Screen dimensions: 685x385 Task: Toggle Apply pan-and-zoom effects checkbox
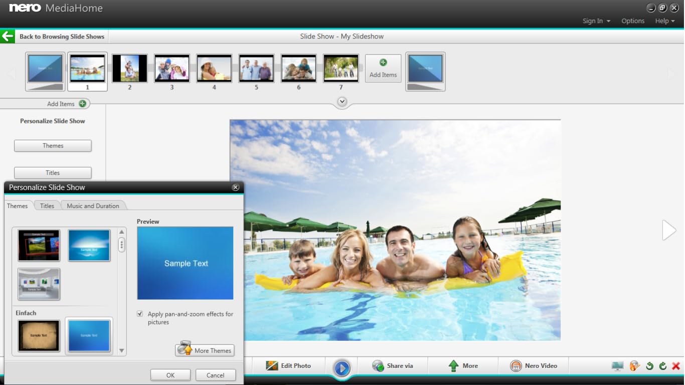point(140,314)
